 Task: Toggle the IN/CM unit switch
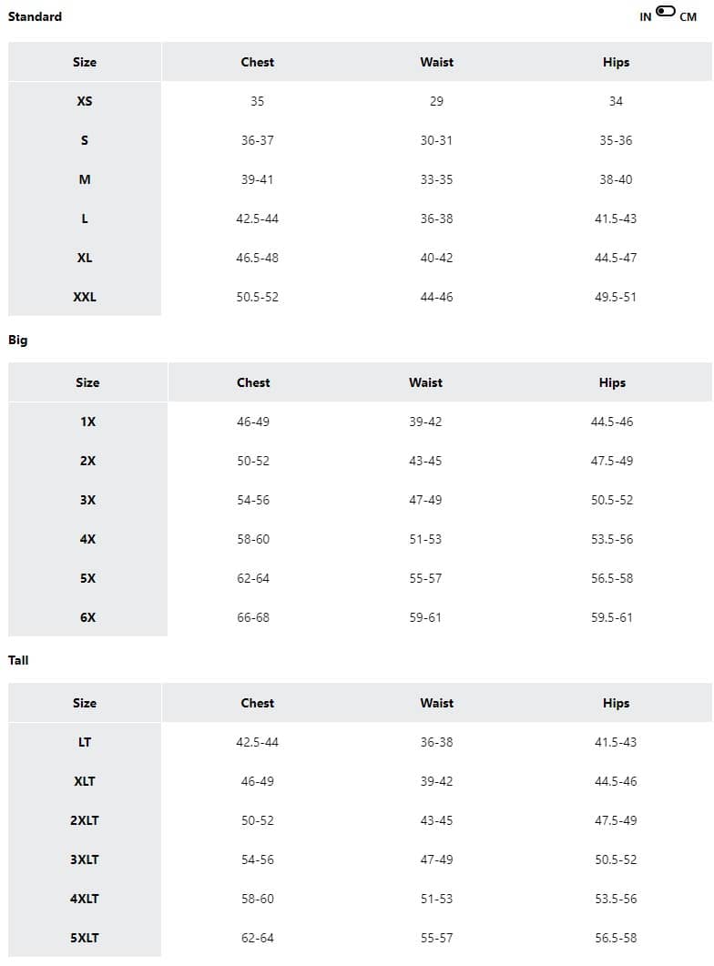(x=666, y=12)
